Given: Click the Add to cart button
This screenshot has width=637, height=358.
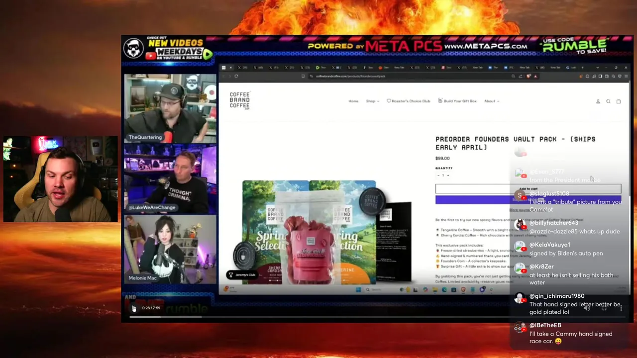Looking at the screenshot, I should click(528, 189).
